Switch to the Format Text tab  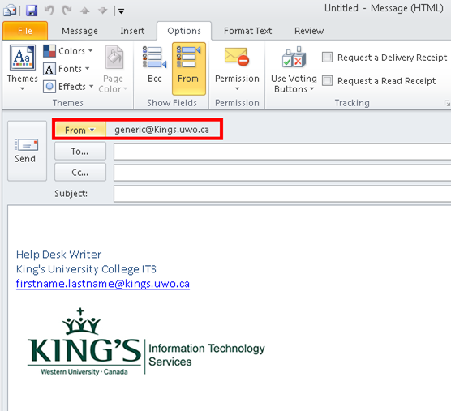[247, 31]
